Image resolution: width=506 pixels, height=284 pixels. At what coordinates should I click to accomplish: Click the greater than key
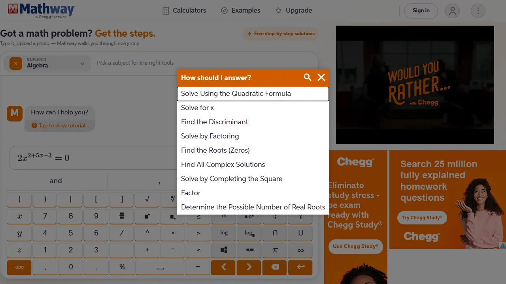tap(198, 233)
